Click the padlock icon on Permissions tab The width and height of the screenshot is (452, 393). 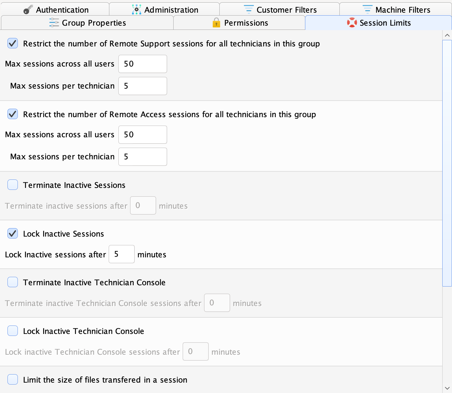pos(216,23)
